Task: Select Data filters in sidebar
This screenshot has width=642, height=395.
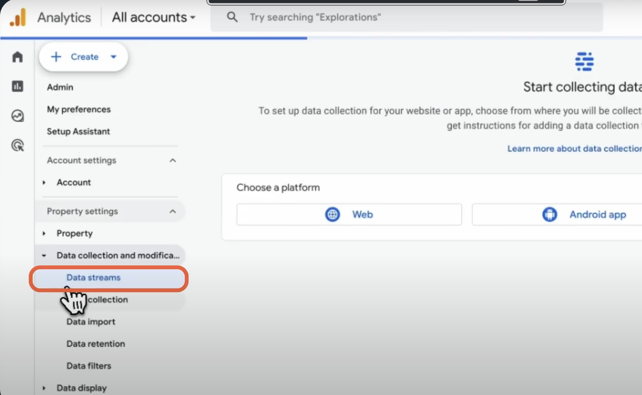Action: point(89,366)
